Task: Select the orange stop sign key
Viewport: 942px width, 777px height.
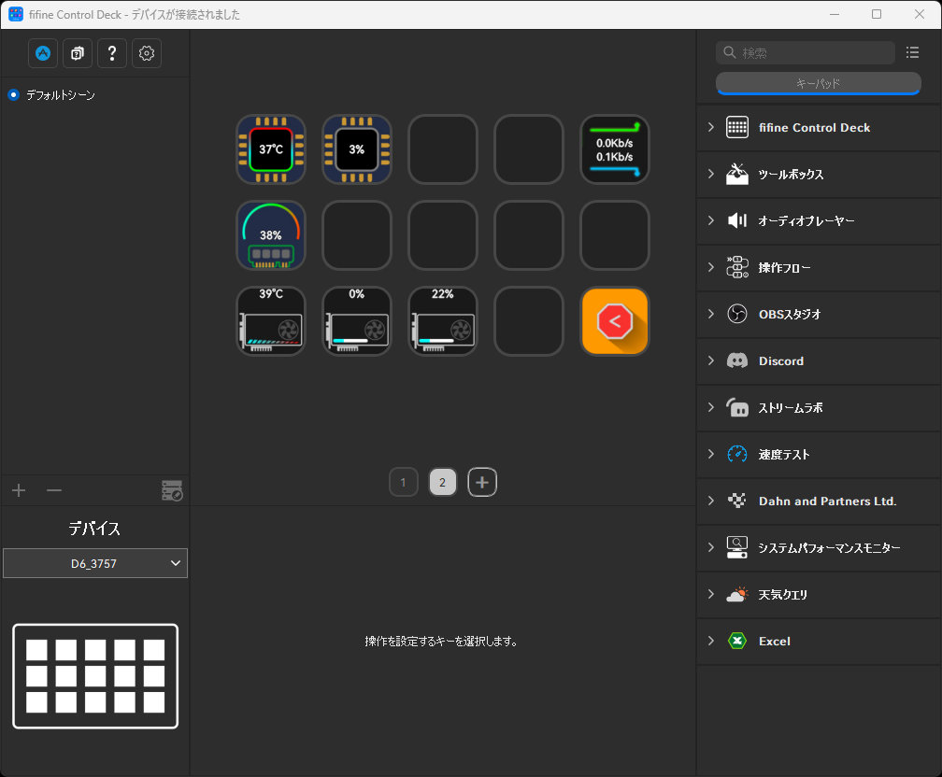Action: coord(614,321)
